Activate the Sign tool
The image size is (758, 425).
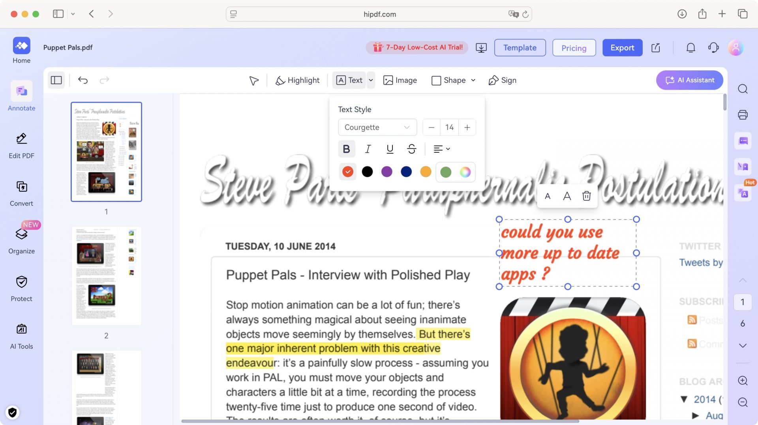[x=502, y=80]
